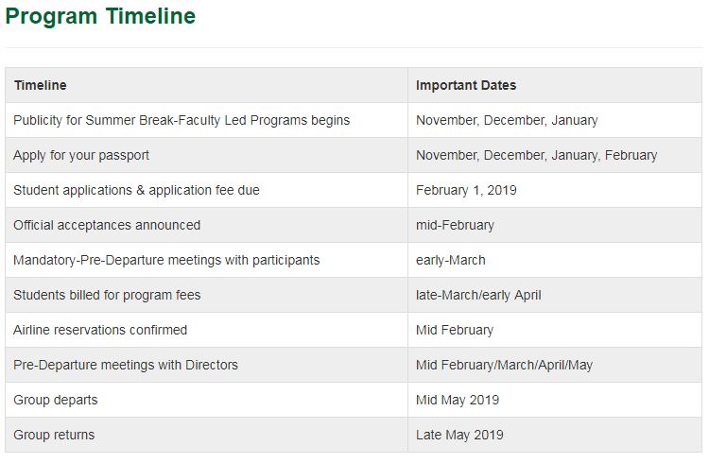The image size is (709, 463).
Task: Click Student applications & application fee due
Action: [136, 190]
